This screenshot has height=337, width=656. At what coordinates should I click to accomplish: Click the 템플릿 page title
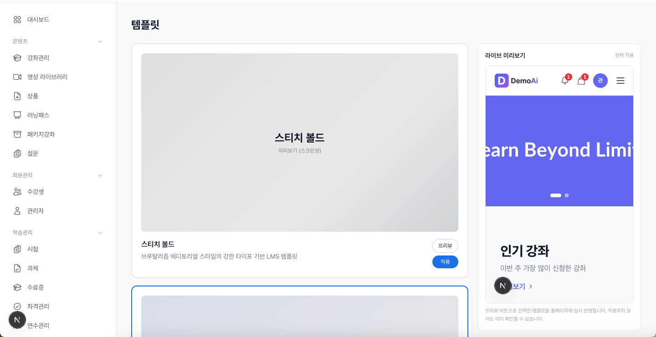pos(145,25)
